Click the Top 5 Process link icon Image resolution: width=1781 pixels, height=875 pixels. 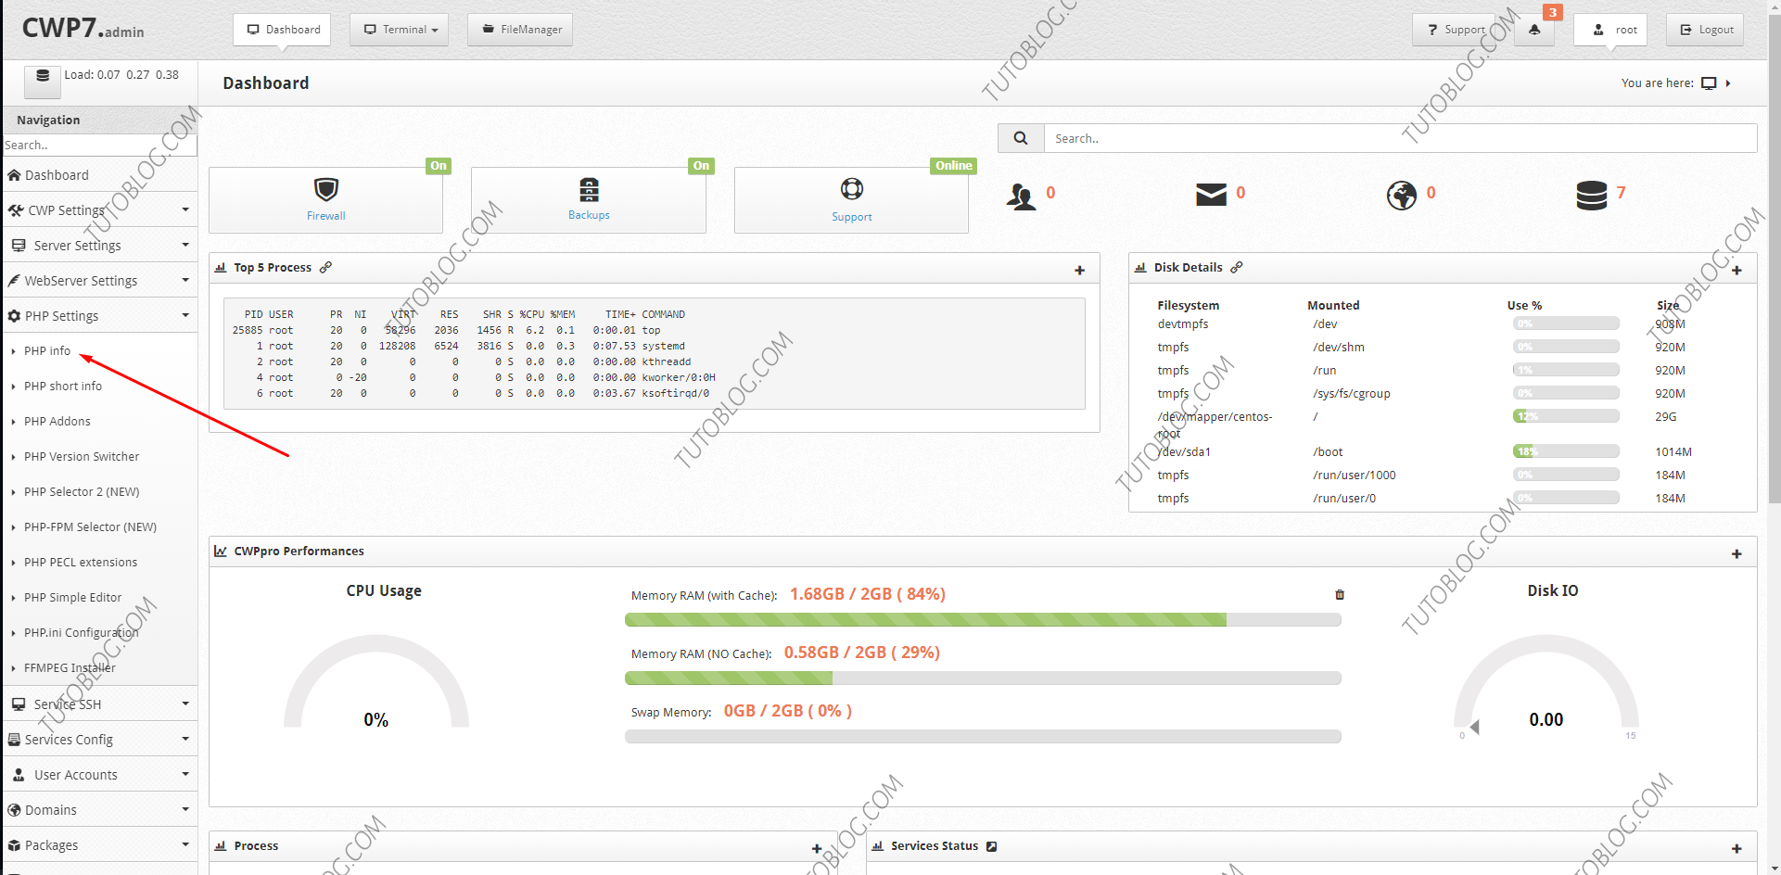point(325,267)
